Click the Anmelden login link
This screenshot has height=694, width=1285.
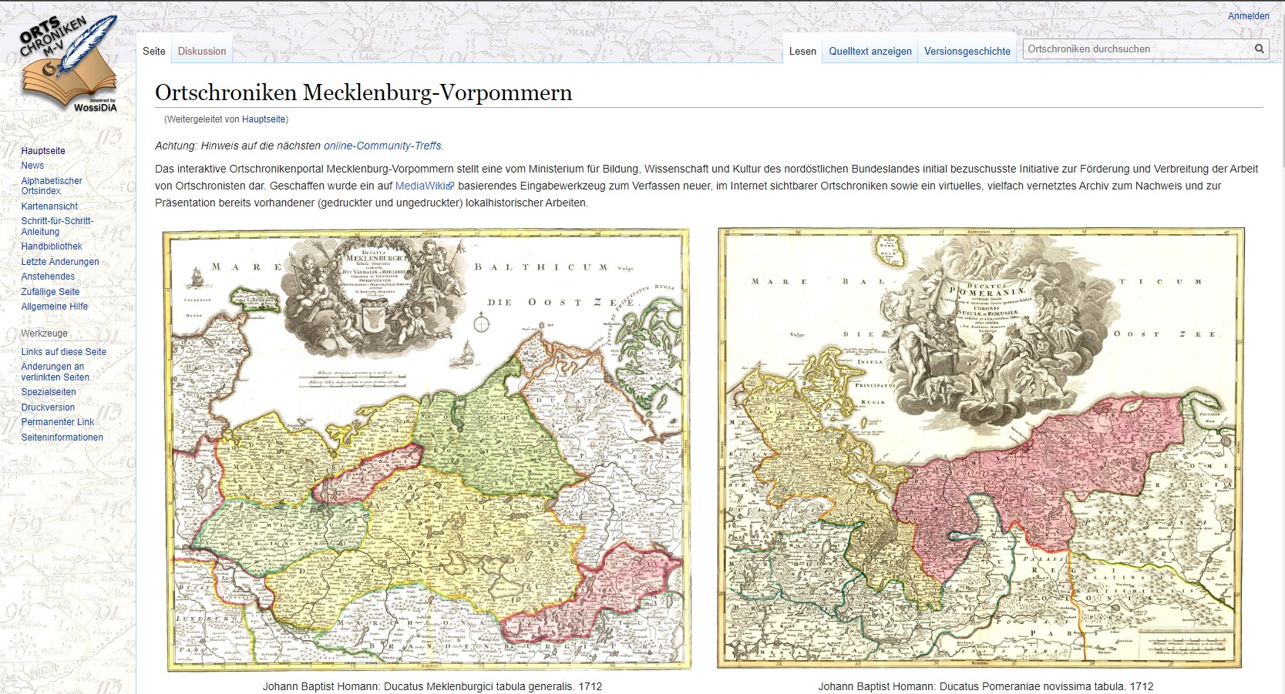click(x=1248, y=15)
